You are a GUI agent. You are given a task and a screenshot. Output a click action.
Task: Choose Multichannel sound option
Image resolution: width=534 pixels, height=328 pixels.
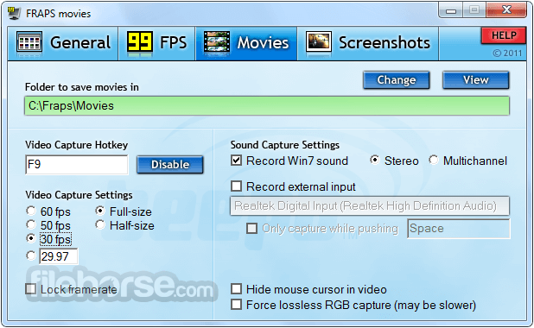[x=434, y=160]
